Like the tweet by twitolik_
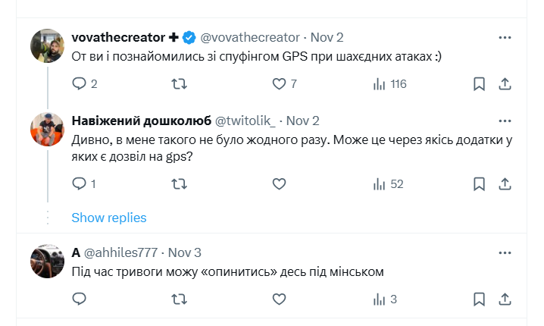Image resolution: width=544 pixels, height=326 pixels. [x=279, y=183]
